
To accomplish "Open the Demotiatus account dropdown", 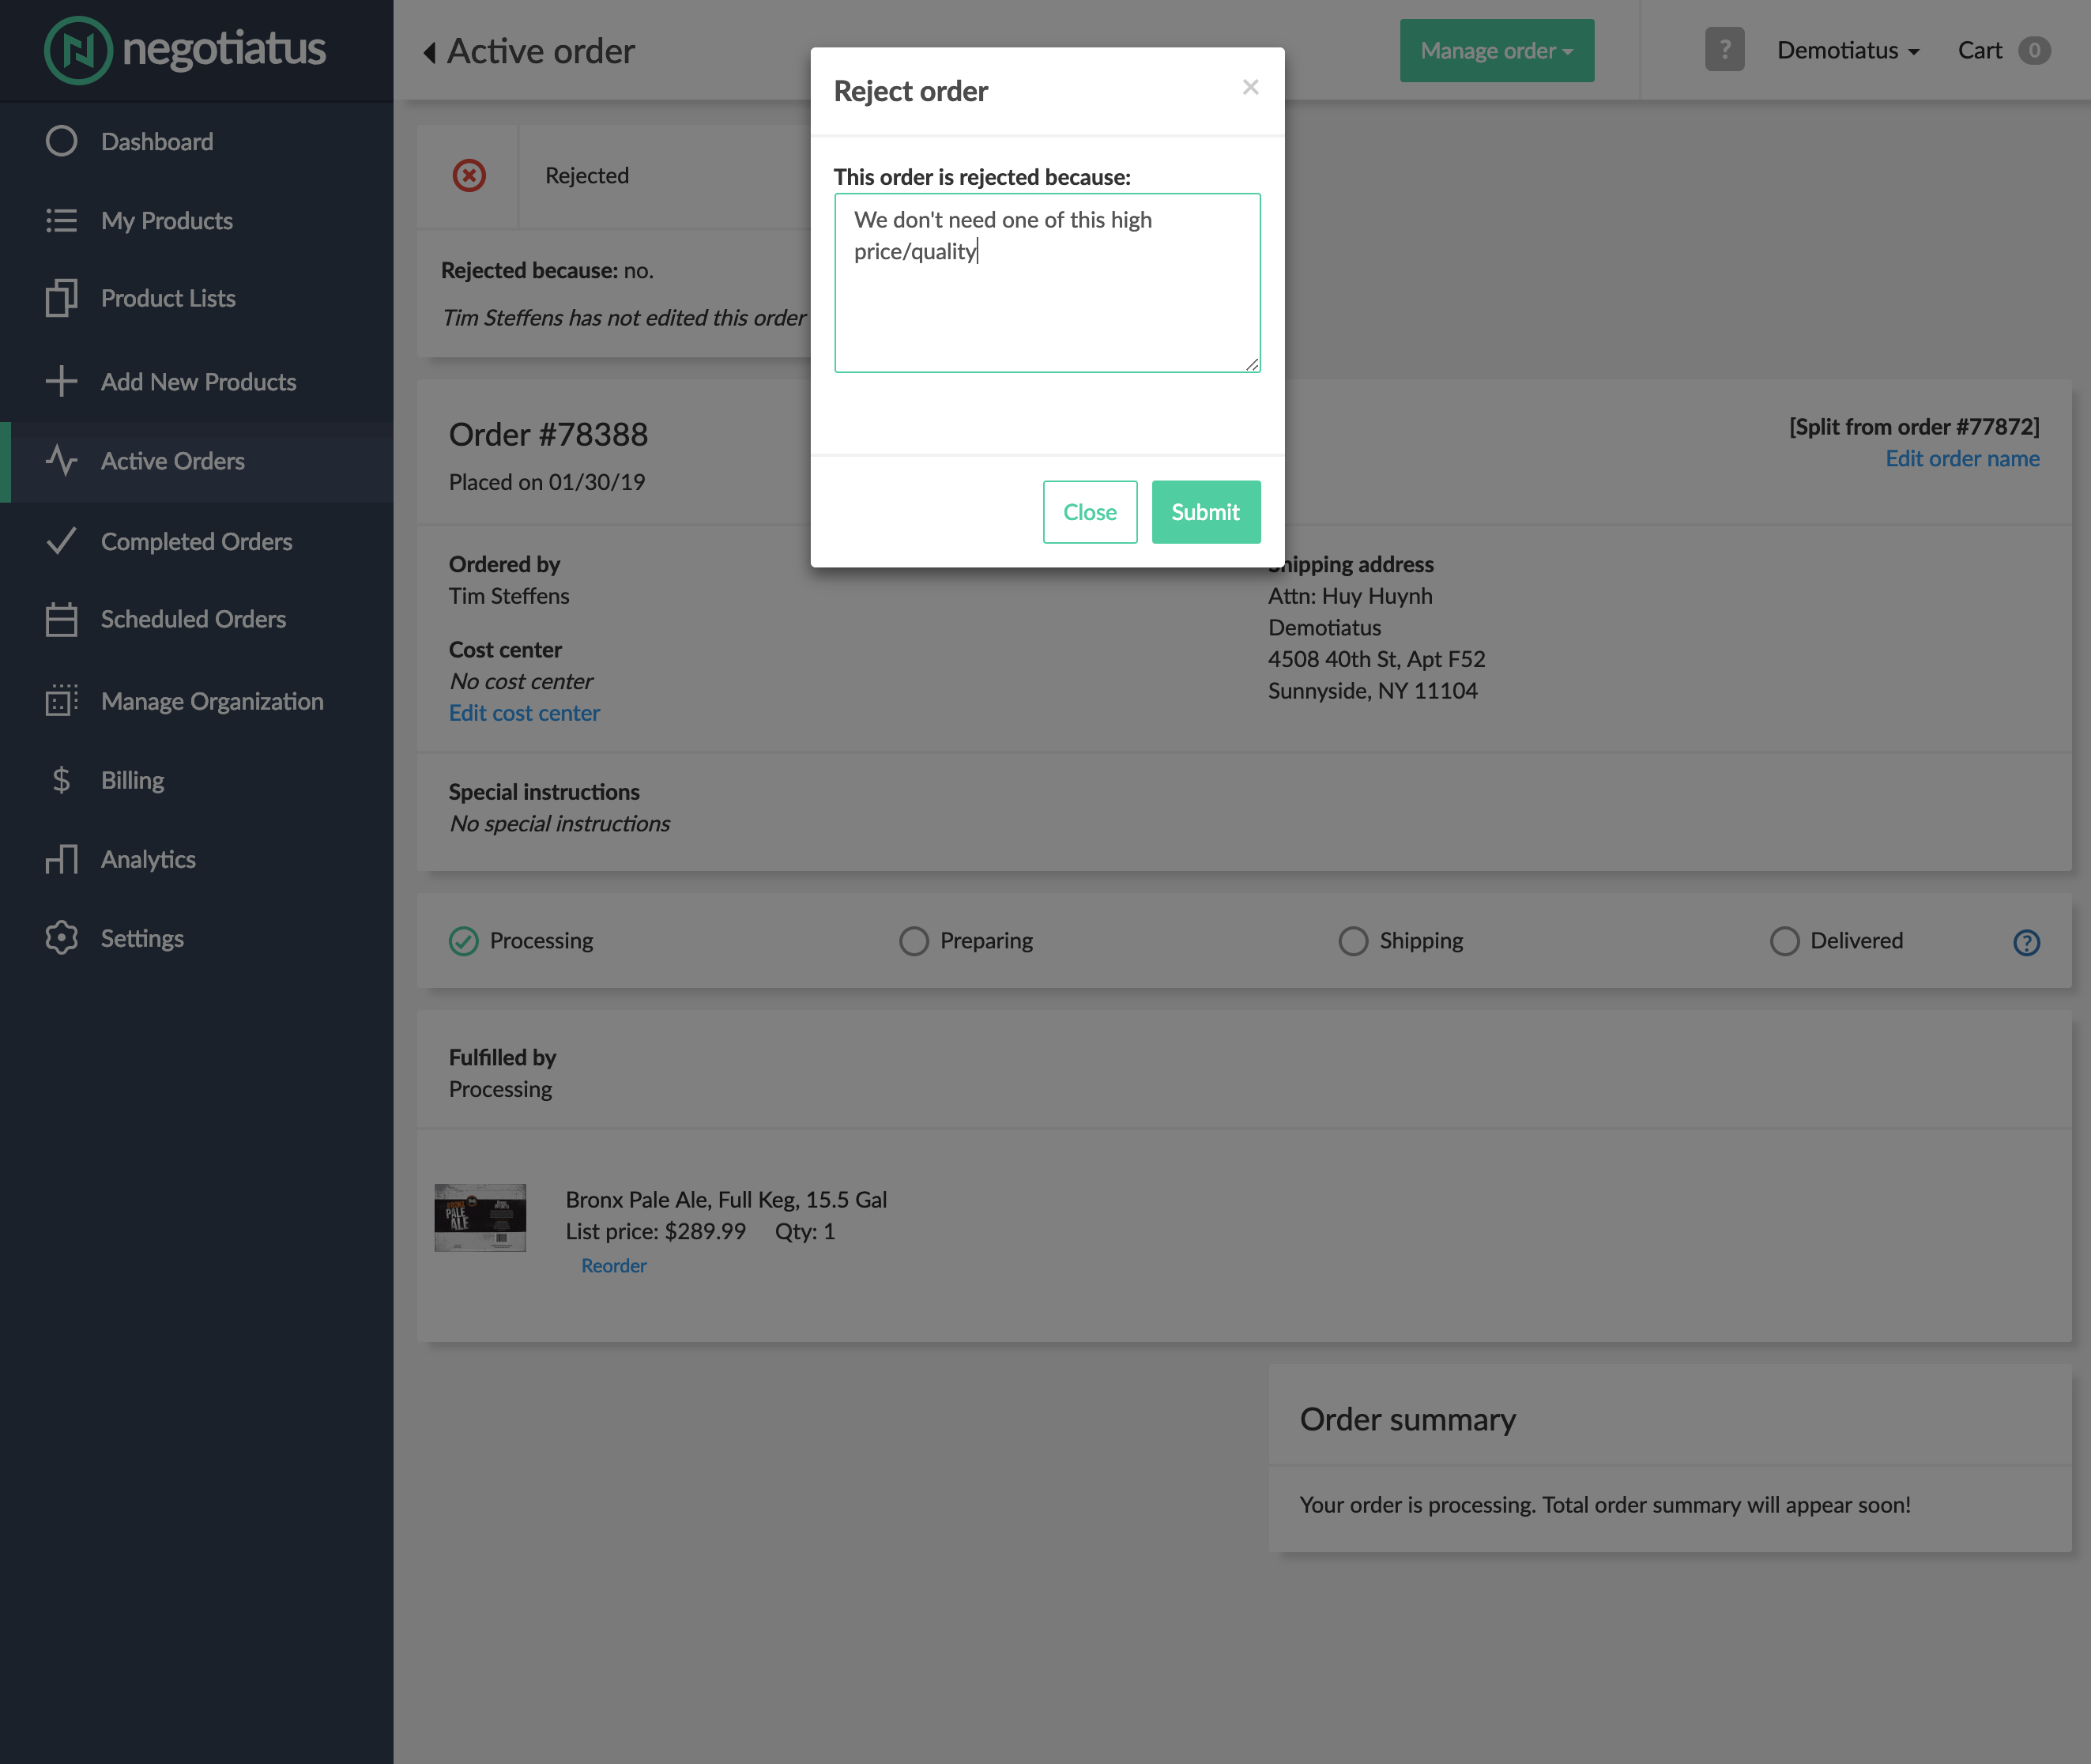I will (x=1847, y=51).
